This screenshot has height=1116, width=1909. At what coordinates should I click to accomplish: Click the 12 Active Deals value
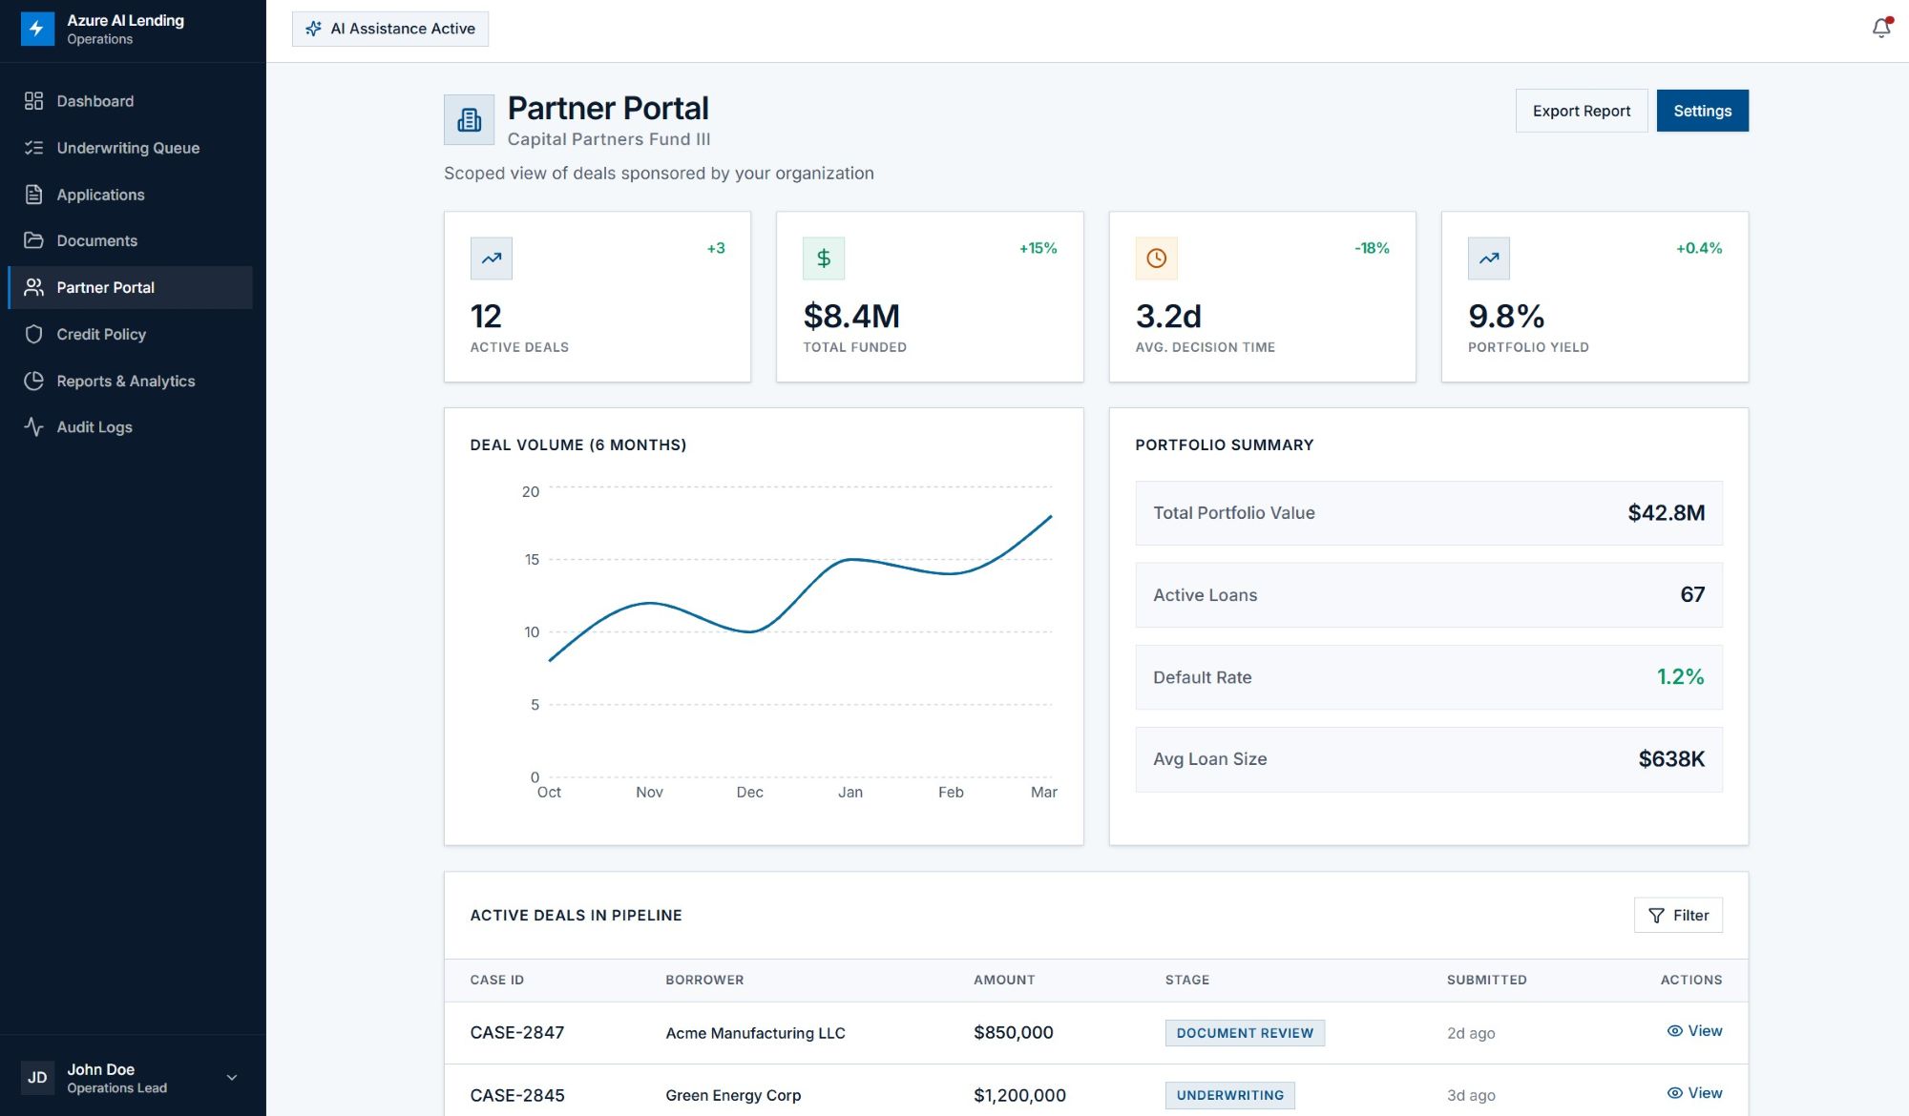[x=486, y=316]
